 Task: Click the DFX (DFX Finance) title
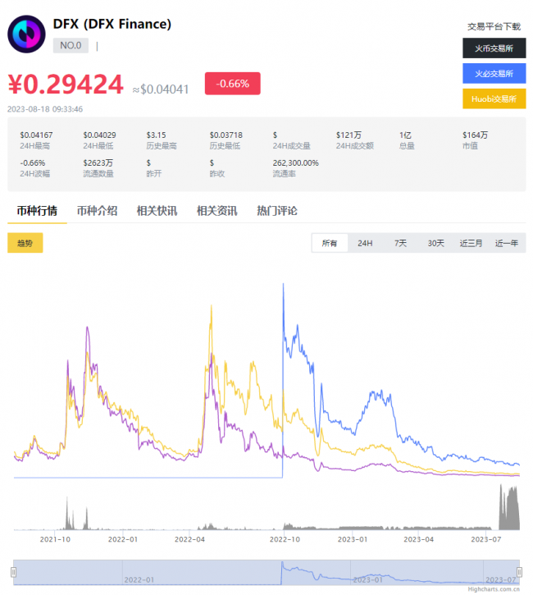[x=112, y=24]
